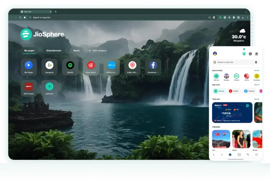
Task: Open the hamburger menu in mobile panel
Action: (x=257, y=155)
